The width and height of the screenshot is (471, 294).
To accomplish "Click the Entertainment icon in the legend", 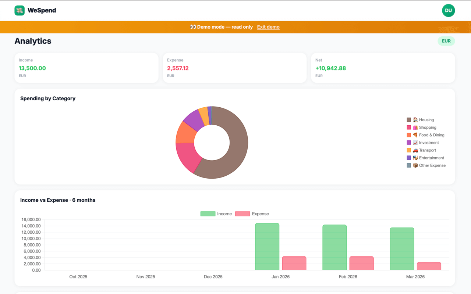I will pos(416,158).
